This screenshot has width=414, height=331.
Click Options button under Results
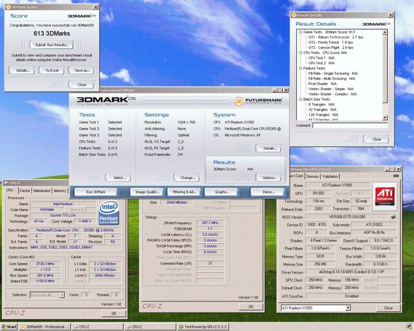(270, 178)
